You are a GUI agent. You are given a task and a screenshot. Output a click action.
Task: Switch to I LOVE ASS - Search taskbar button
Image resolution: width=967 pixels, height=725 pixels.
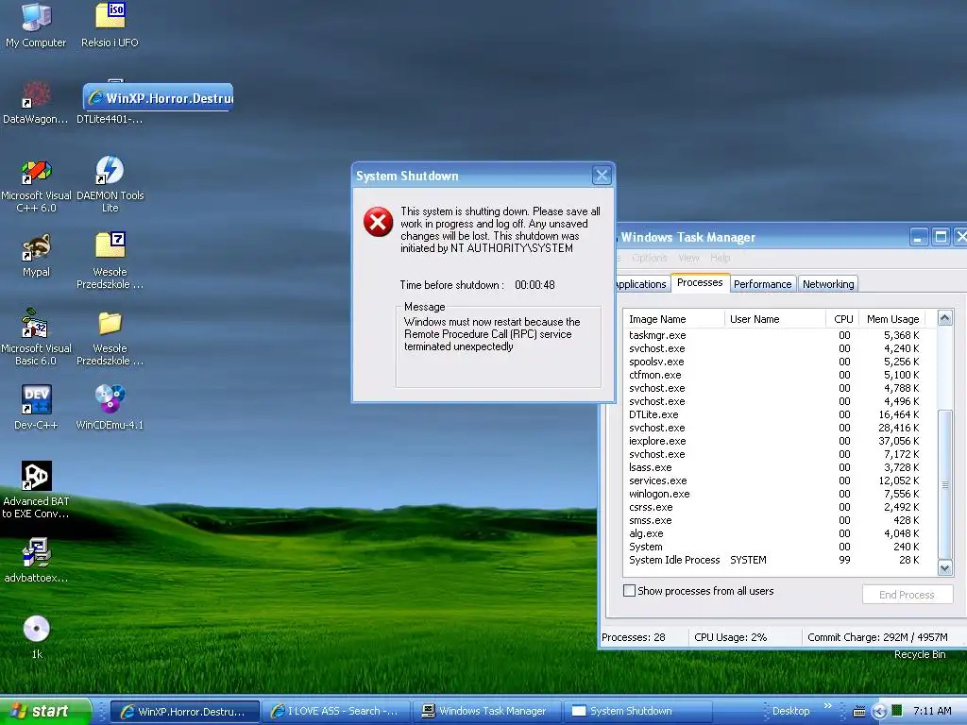(336, 712)
